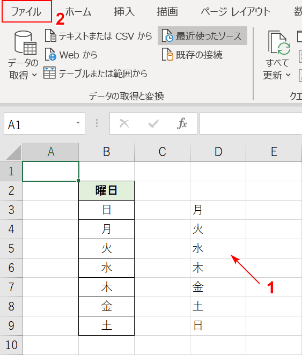Click cell D3 containing 月
Image resolution: width=302 pixels, height=355 pixels.
(218, 210)
